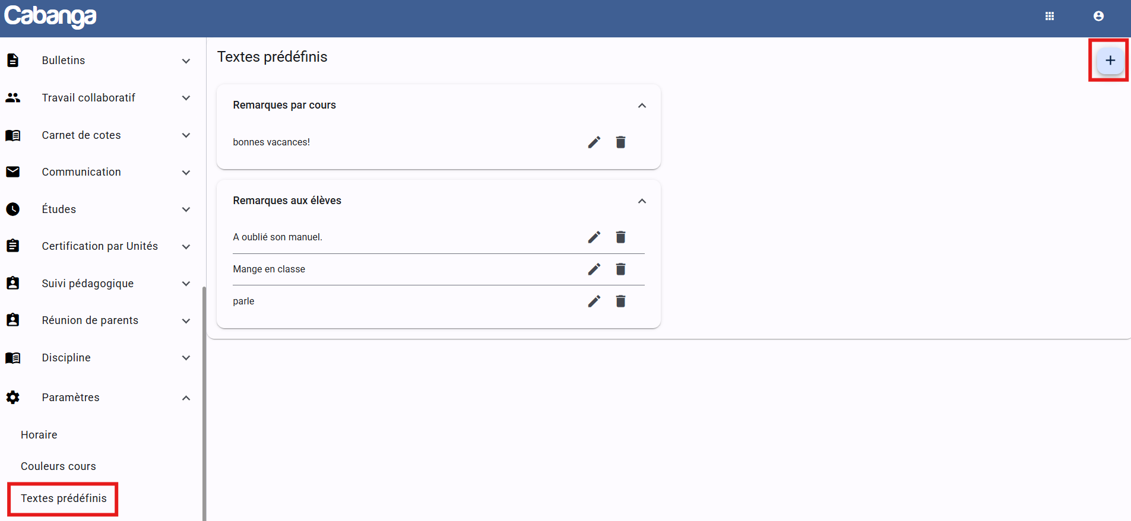This screenshot has height=521, width=1131.
Task: Collapse the 'Remarques par cours' section
Action: click(x=642, y=106)
